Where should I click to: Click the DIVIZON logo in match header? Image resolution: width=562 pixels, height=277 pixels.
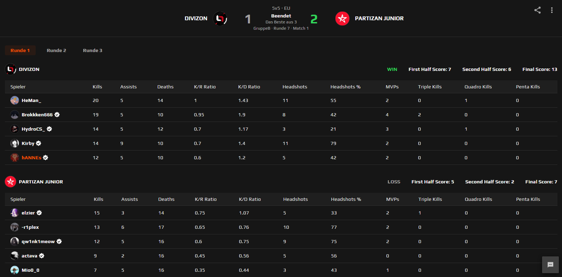(x=220, y=19)
